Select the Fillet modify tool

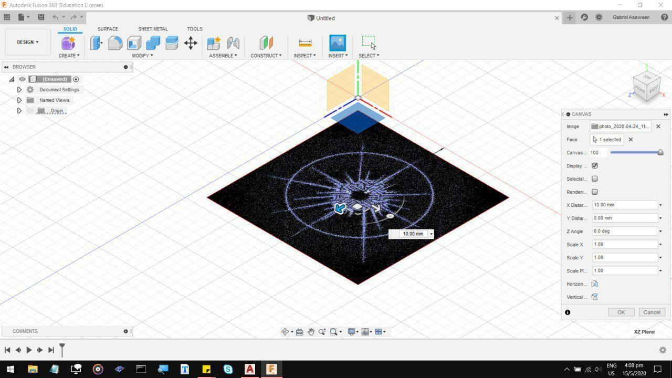115,43
